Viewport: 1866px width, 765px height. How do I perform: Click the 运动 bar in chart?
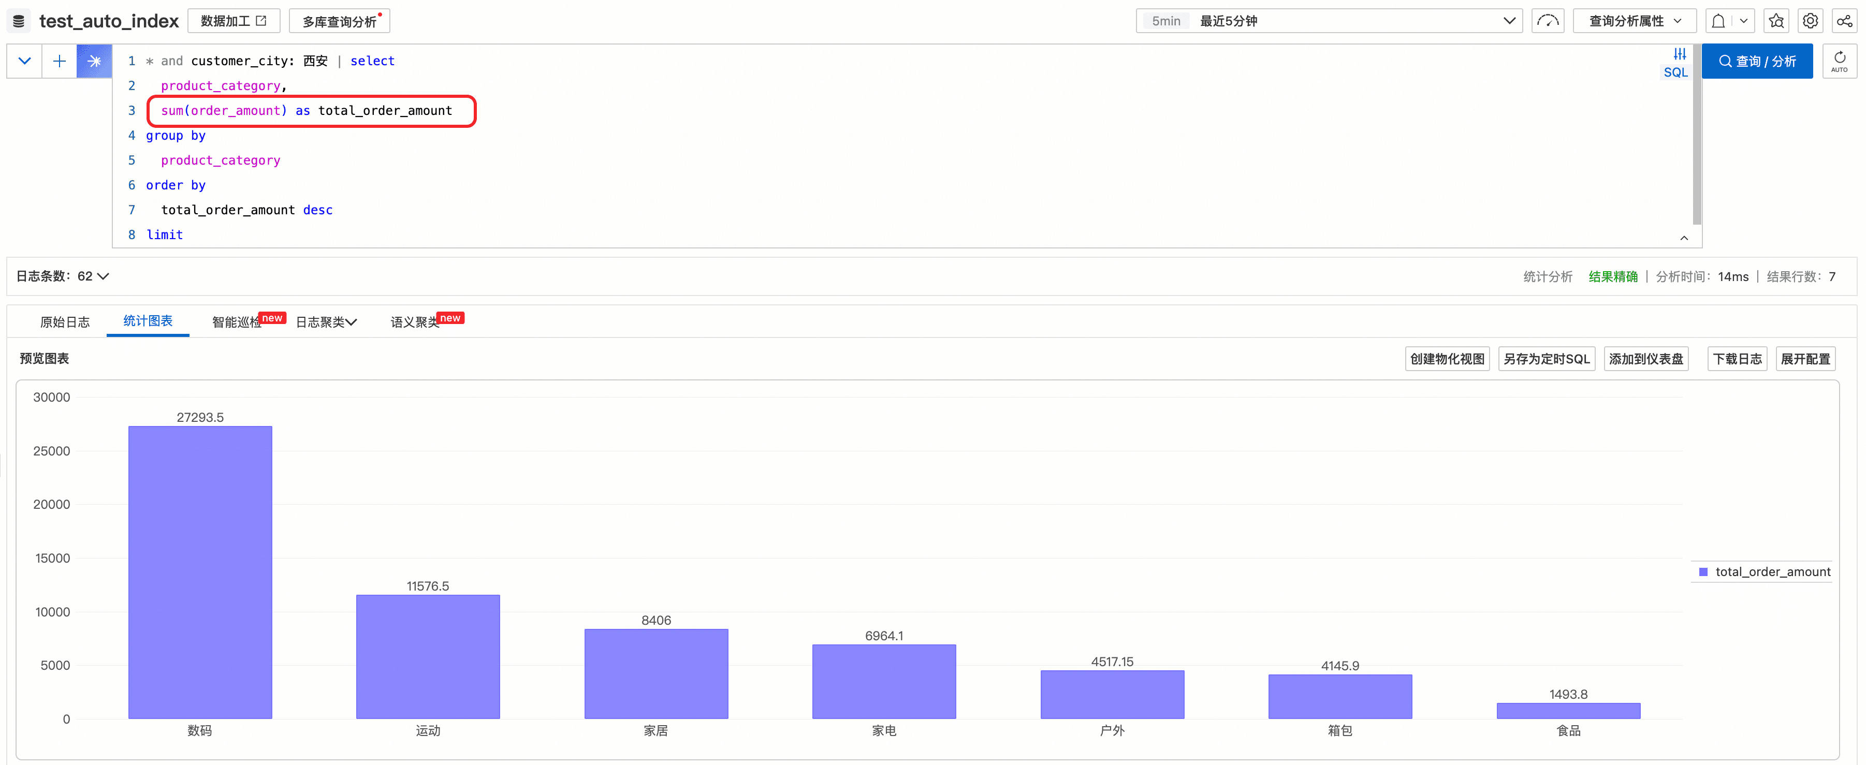(428, 656)
